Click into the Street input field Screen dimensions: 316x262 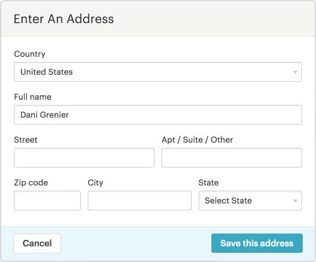84,158
